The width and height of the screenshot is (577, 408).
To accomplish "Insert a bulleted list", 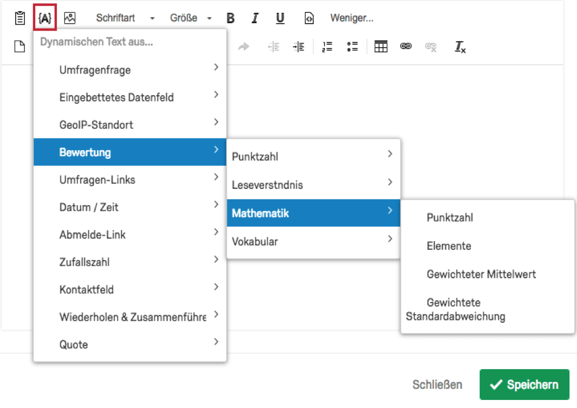I will [353, 47].
